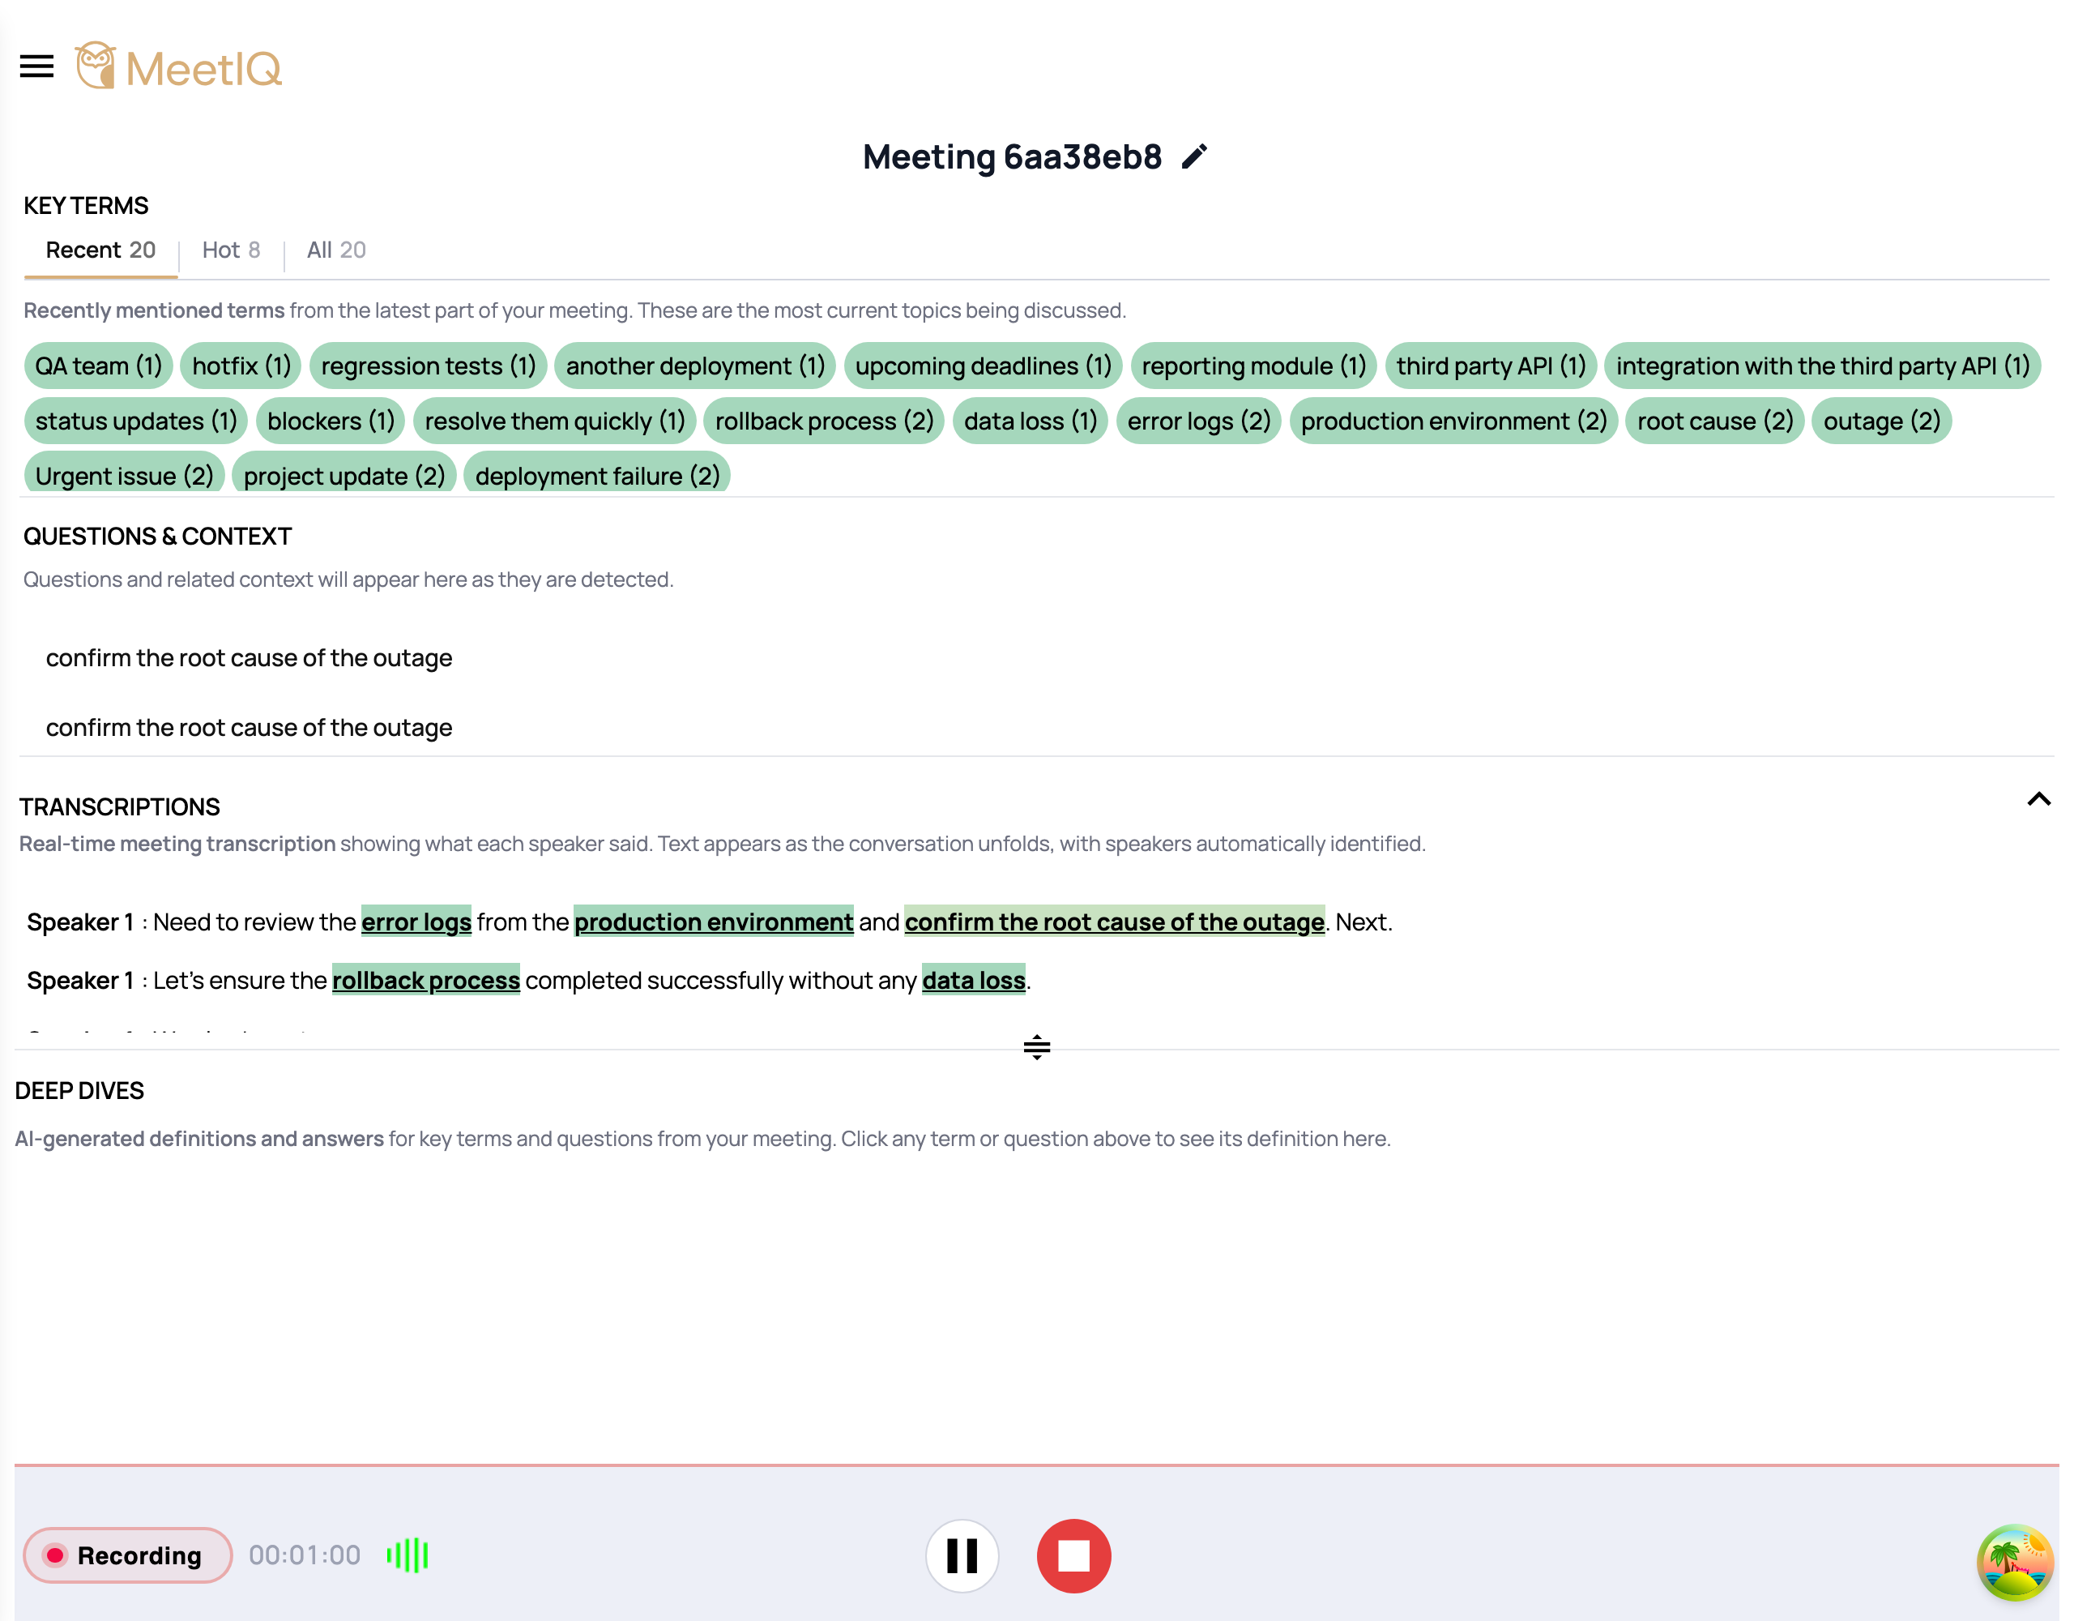Pause the recording
This screenshot has width=2074, height=1621.
pyautogui.click(x=962, y=1555)
